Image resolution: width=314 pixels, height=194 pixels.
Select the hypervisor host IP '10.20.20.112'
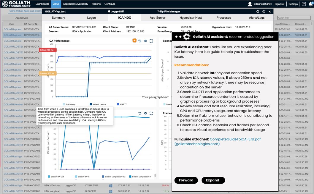coord(242,27)
